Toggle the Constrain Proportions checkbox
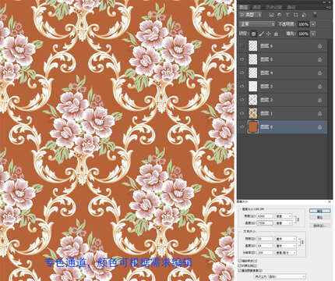 coord(240,265)
